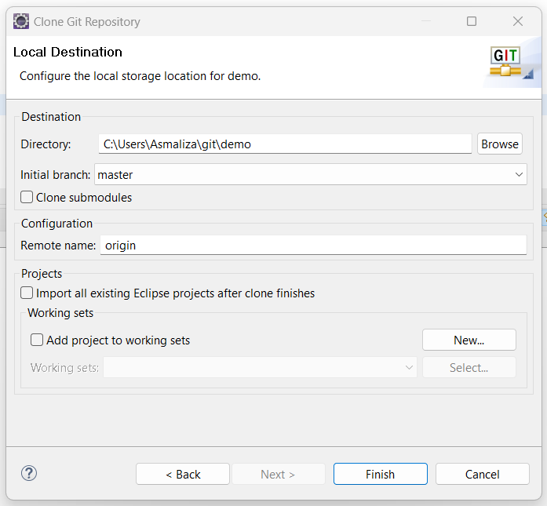Click into the Directory path field
The height and width of the screenshot is (506, 547).
pyautogui.click(x=286, y=144)
